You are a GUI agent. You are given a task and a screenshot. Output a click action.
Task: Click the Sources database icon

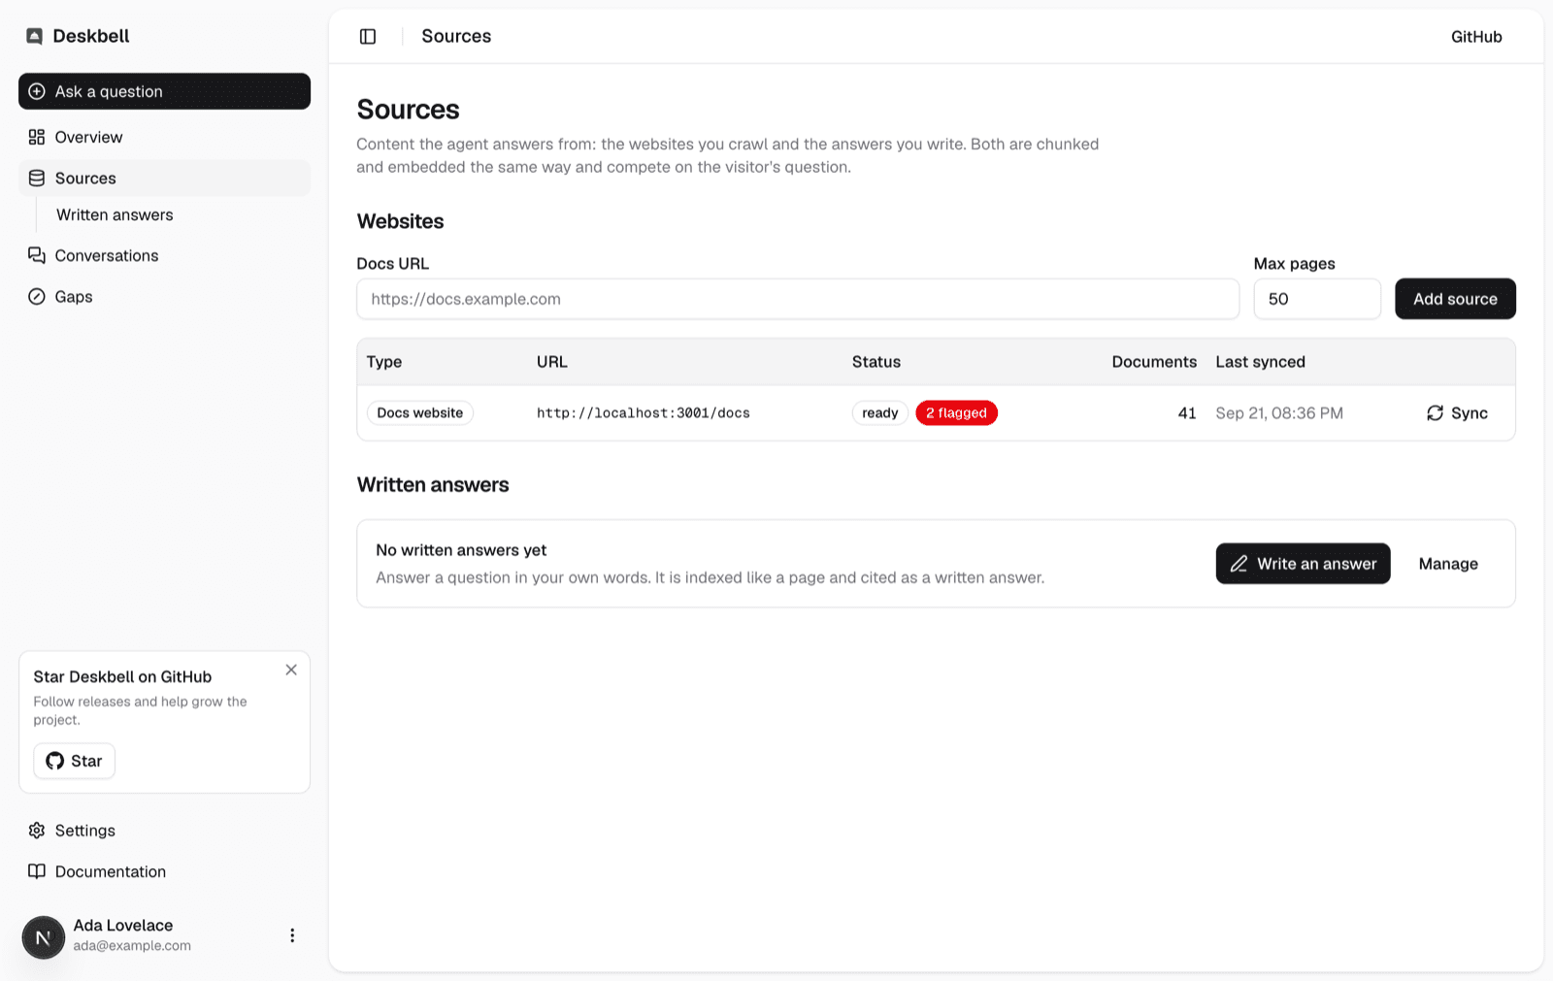click(37, 179)
